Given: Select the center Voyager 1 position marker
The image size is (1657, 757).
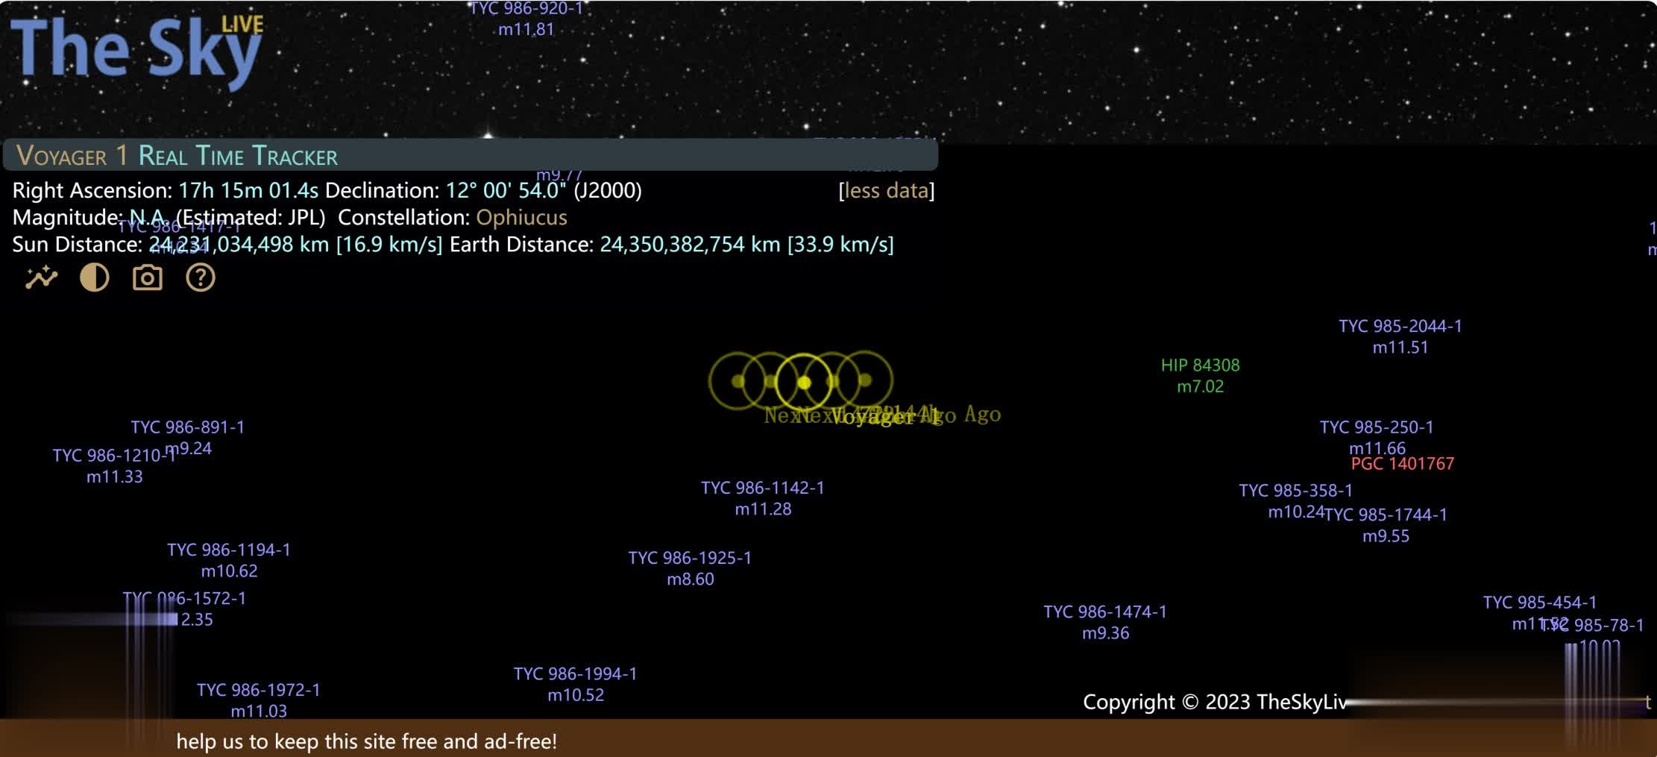Looking at the screenshot, I should point(804,382).
